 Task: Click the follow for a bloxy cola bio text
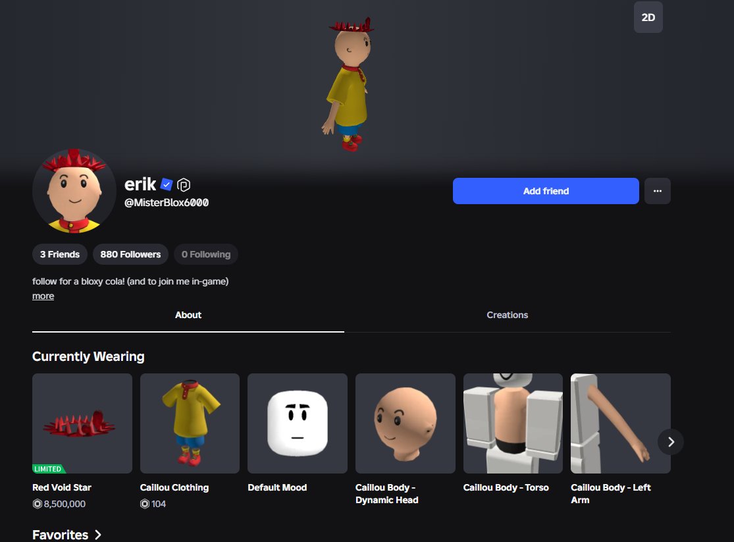[130, 282]
